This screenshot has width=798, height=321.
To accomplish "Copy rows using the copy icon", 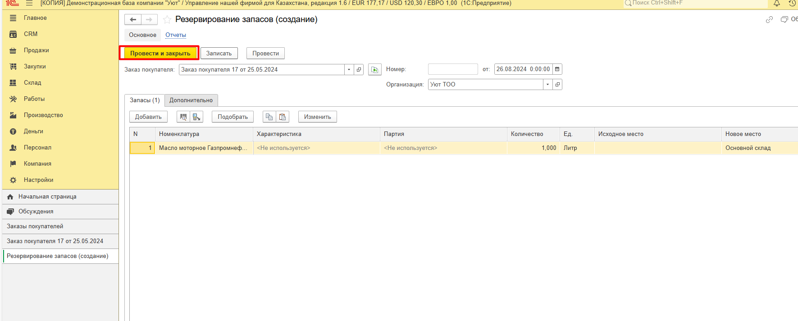I will (269, 117).
